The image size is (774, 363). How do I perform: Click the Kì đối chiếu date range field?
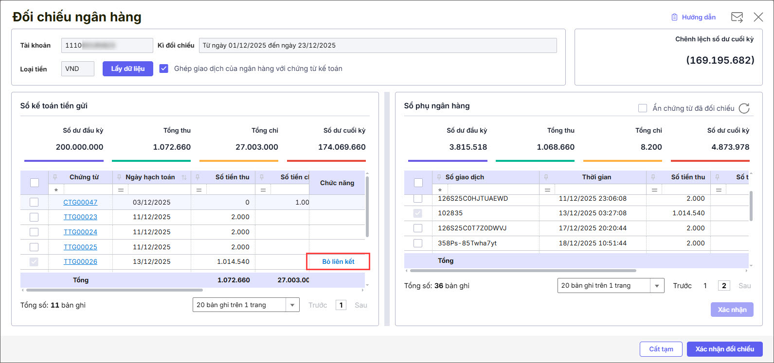(378, 46)
